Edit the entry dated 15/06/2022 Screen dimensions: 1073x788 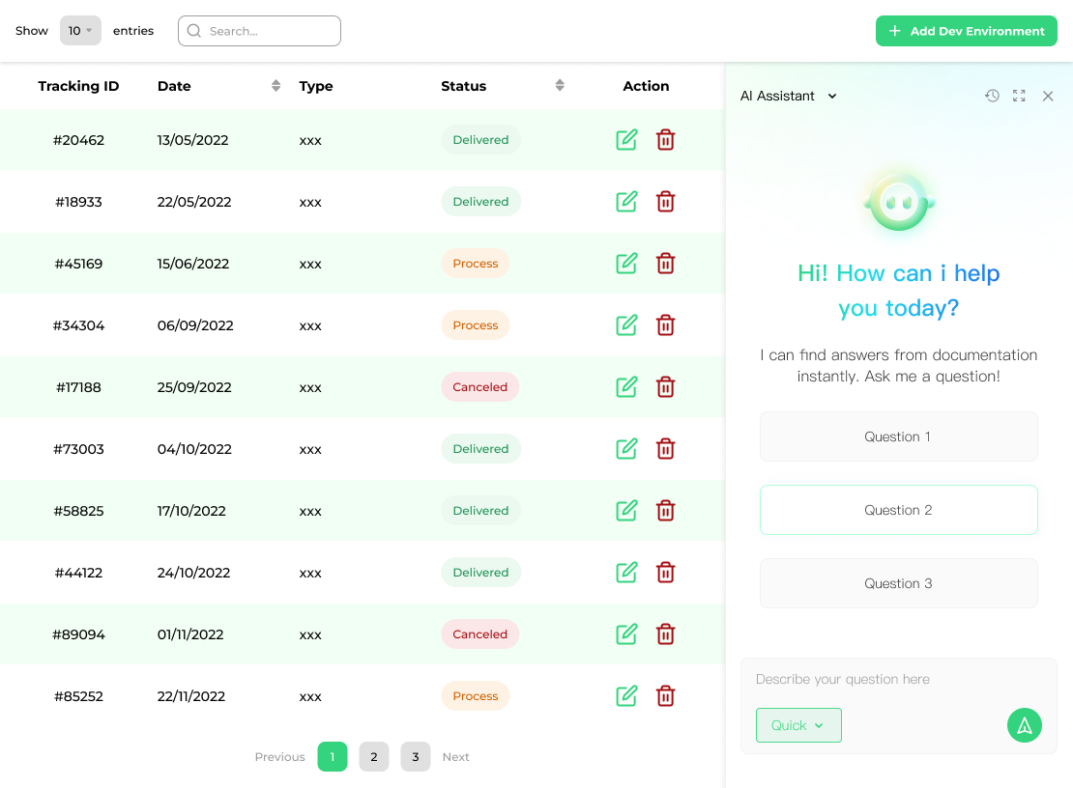point(626,264)
